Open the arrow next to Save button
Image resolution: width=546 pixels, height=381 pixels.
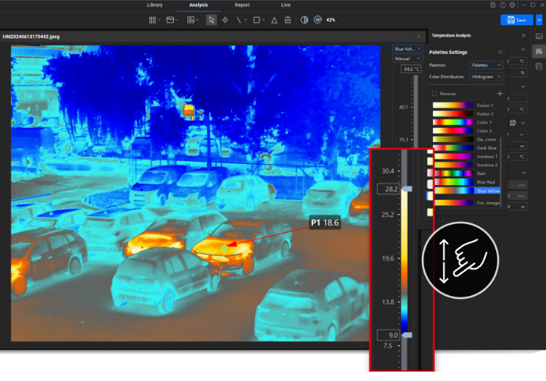coord(539,20)
